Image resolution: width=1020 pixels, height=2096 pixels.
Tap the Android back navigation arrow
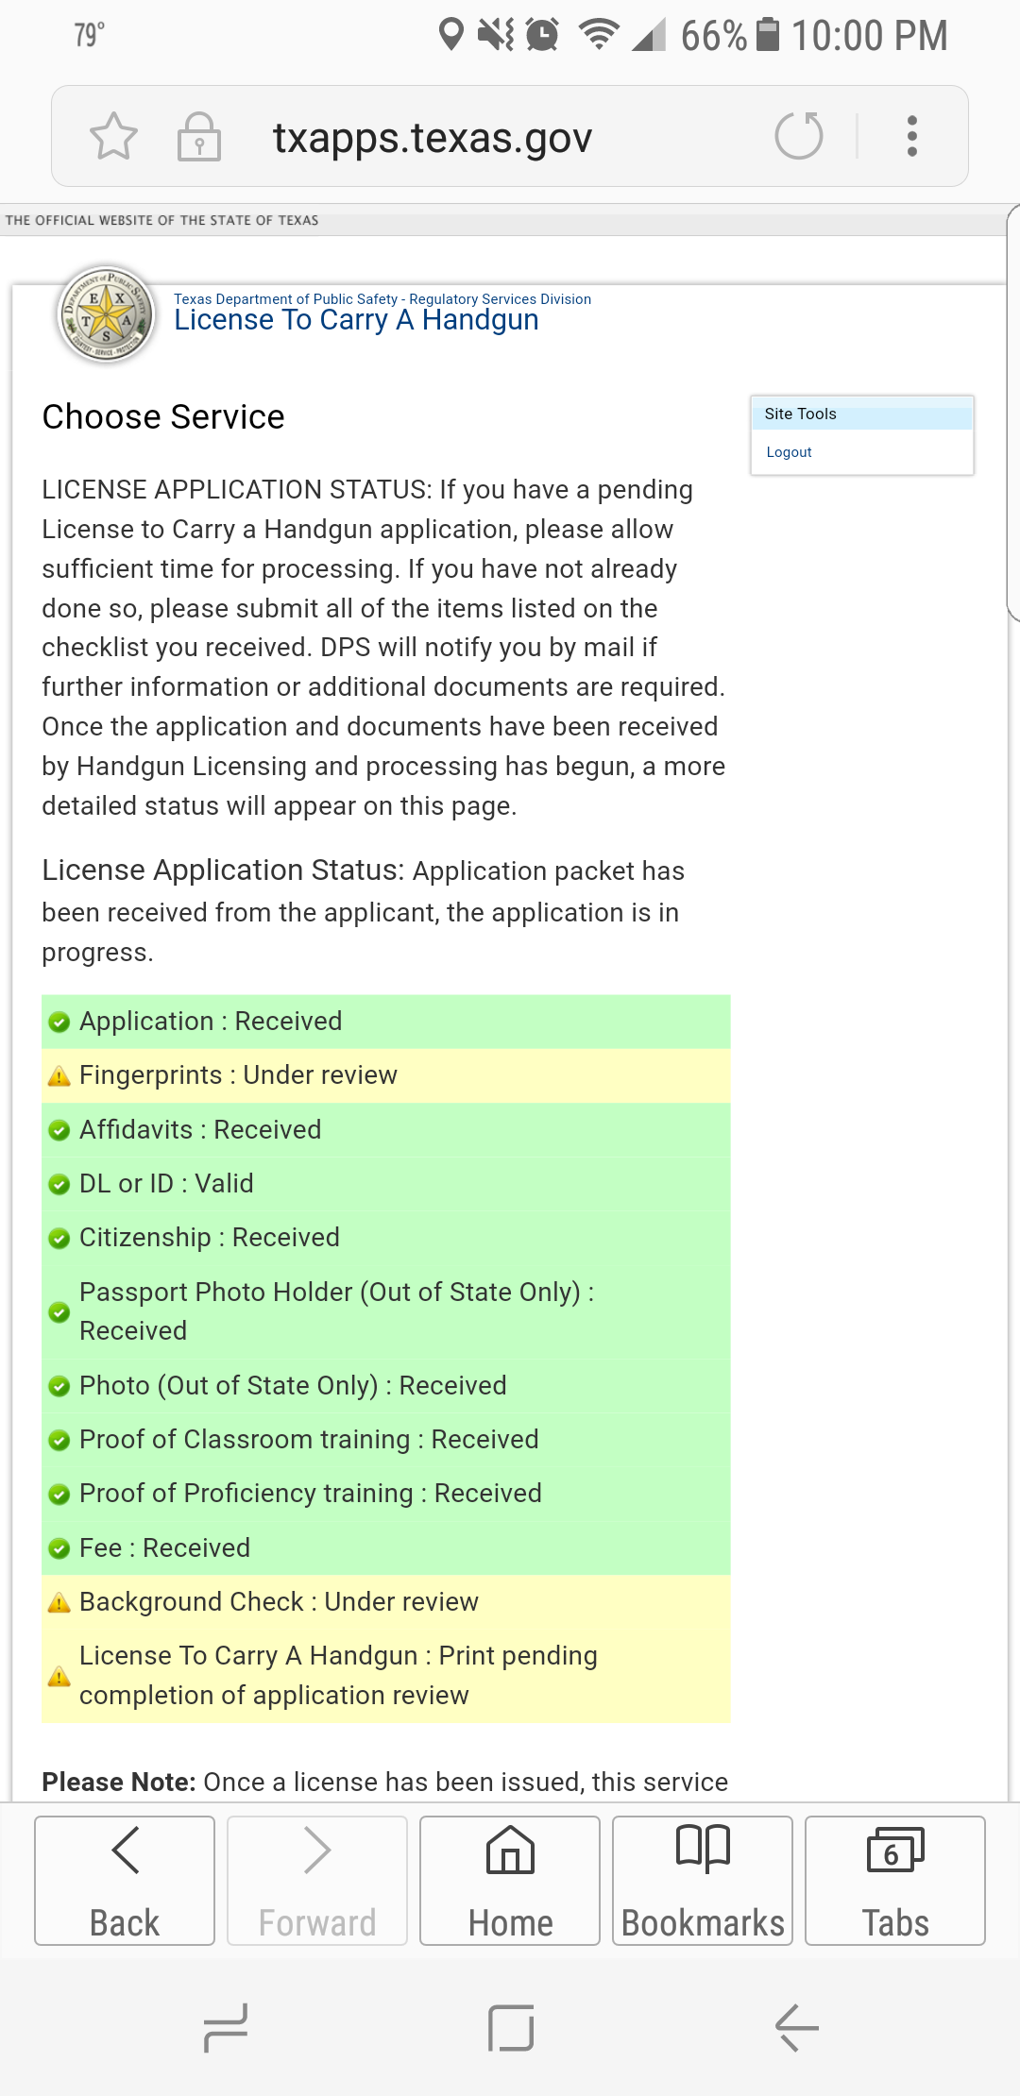click(796, 2027)
